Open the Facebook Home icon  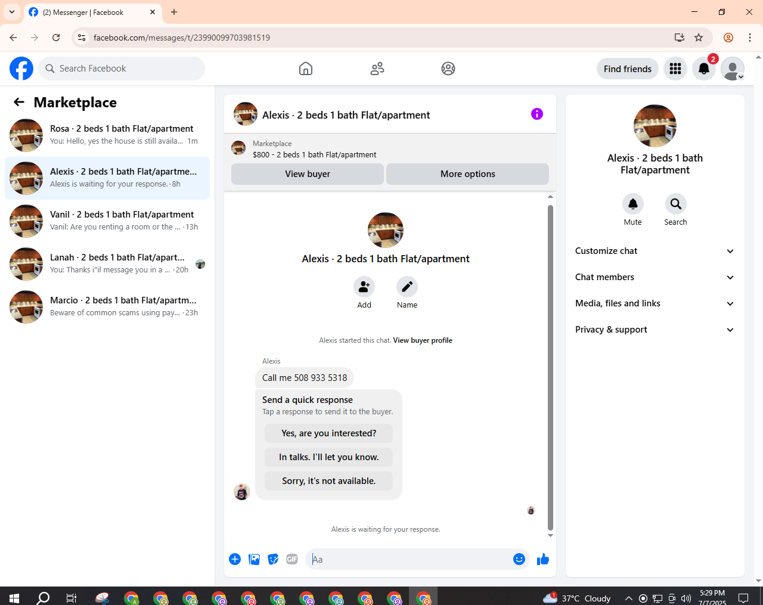point(306,69)
